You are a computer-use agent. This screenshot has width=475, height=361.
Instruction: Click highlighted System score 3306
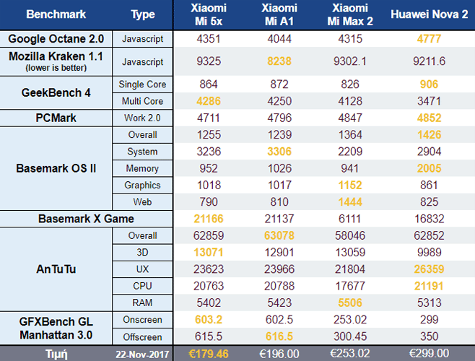click(279, 152)
